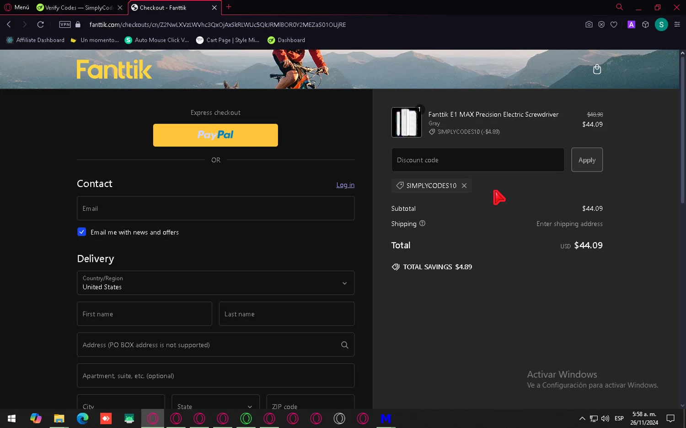Open the network tray icon
This screenshot has height=428, width=686.
pos(594,418)
